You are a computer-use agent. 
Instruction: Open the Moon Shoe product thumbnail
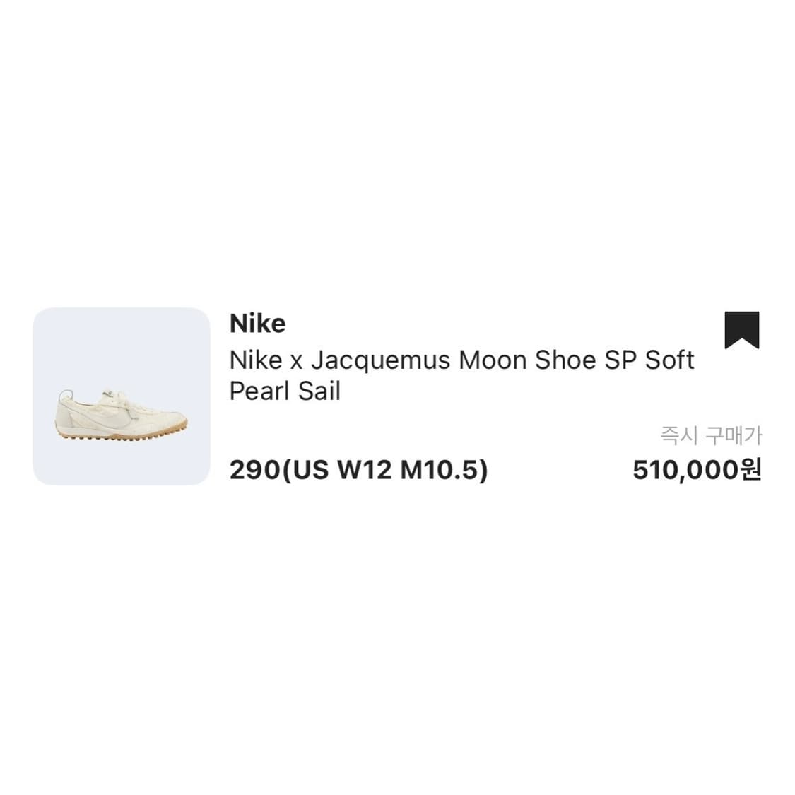(122, 396)
